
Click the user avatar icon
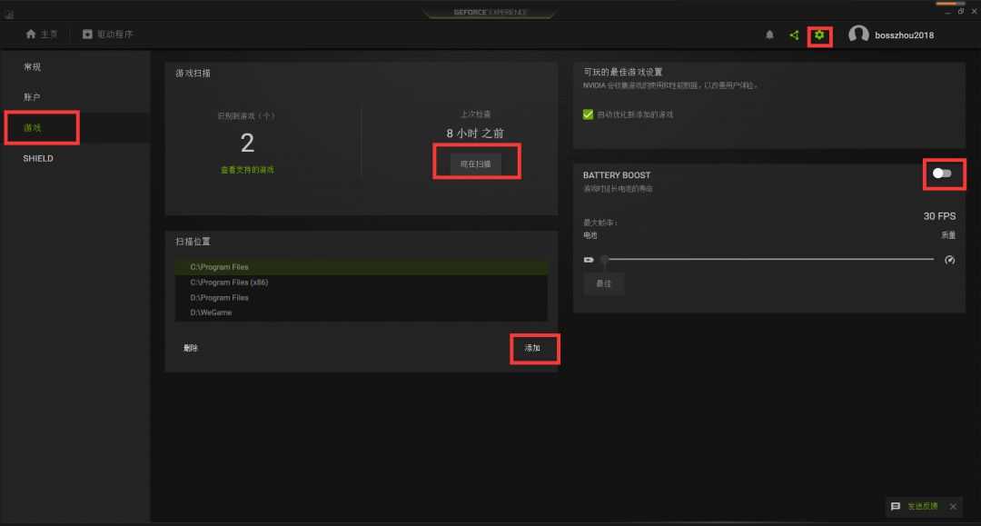coord(858,35)
